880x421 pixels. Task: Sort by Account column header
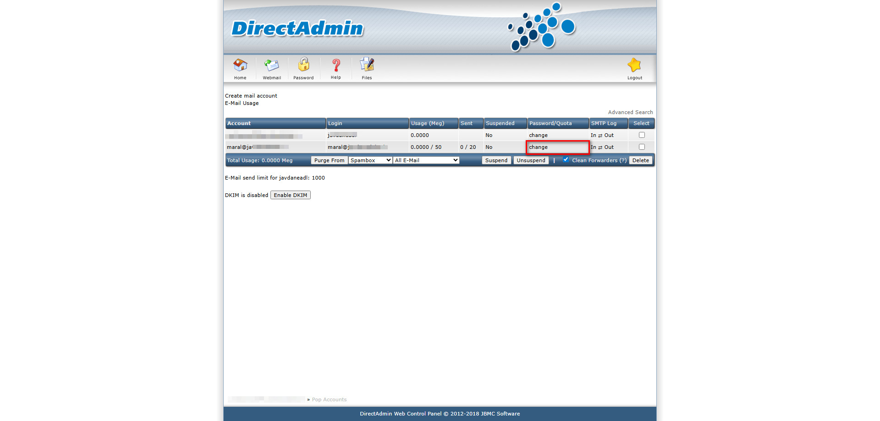[x=239, y=123]
